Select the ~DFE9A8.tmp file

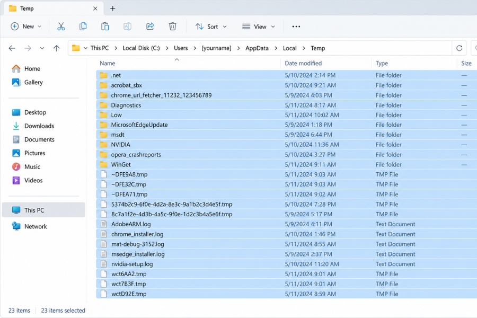coord(286,174)
